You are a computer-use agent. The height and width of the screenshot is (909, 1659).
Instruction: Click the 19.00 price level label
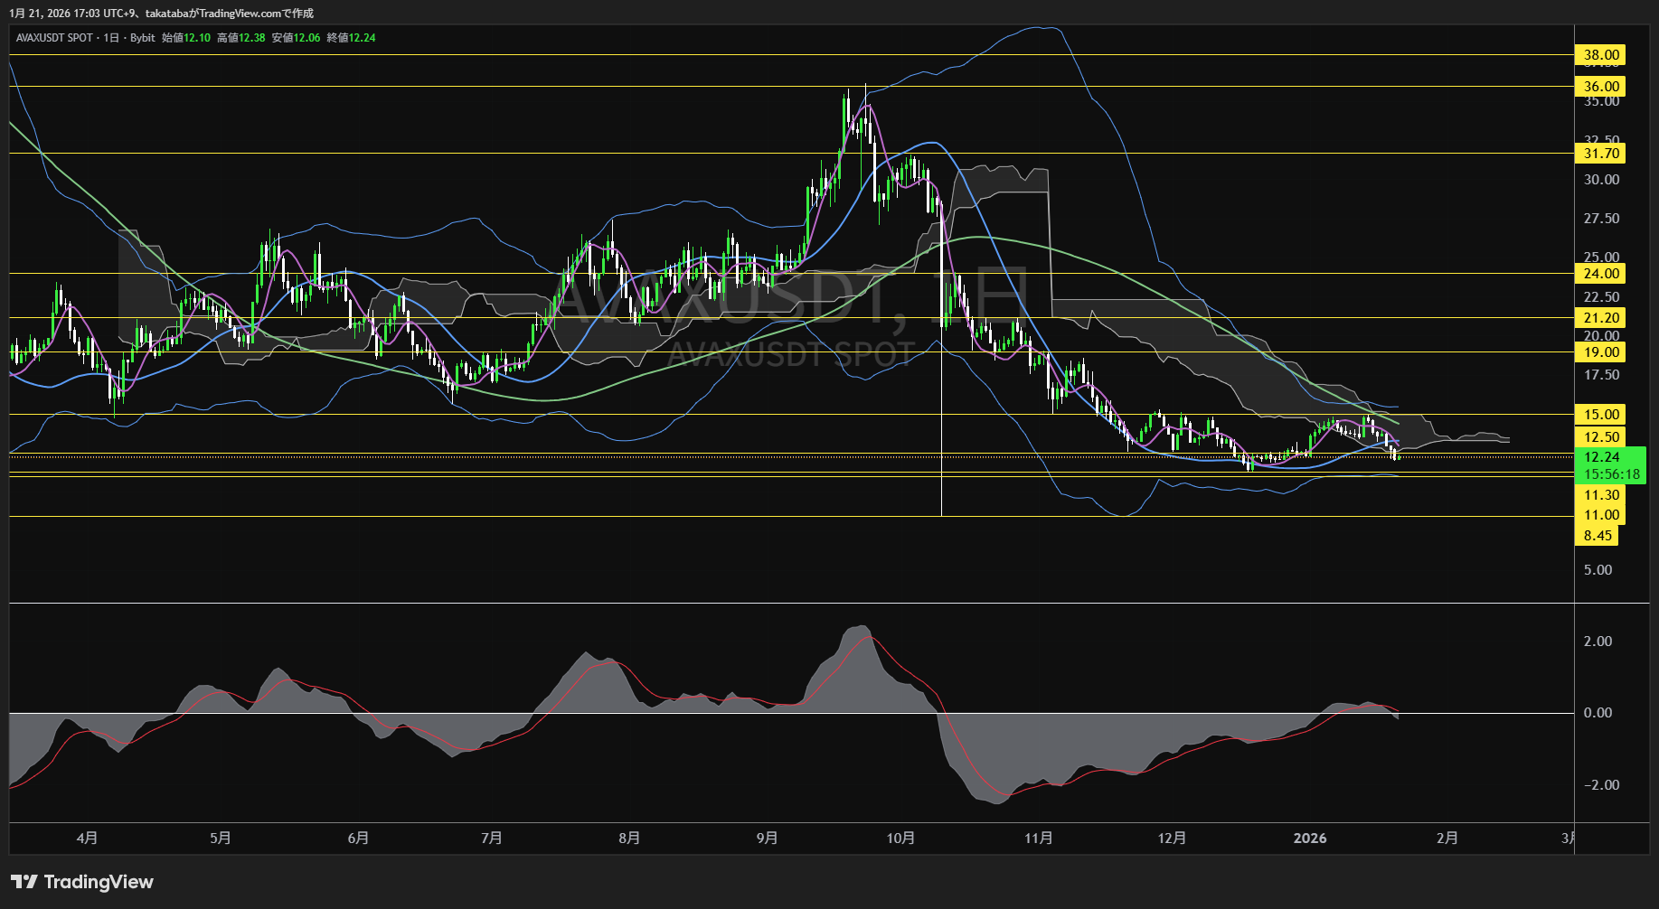pos(1600,352)
